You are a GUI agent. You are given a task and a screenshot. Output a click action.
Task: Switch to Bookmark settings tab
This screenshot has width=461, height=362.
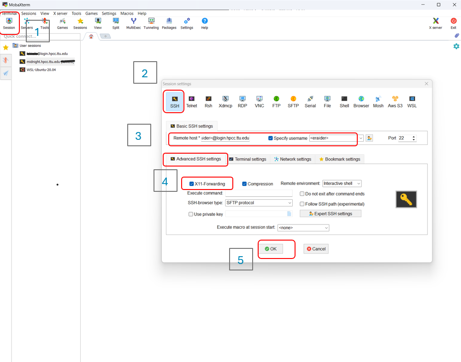point(340,159)
